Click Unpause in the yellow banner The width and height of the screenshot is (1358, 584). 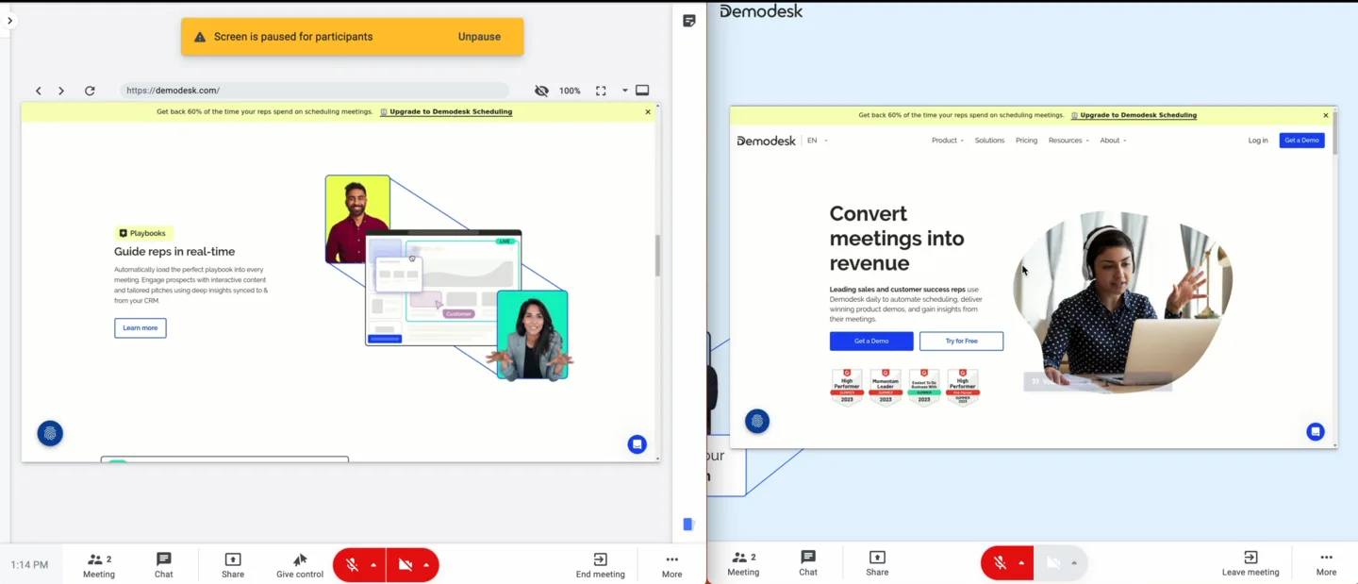[x=479, y=37]
